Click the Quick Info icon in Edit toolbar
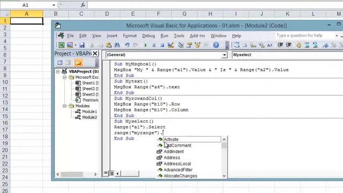Viewport: 343px width, 193px height. 253,45
